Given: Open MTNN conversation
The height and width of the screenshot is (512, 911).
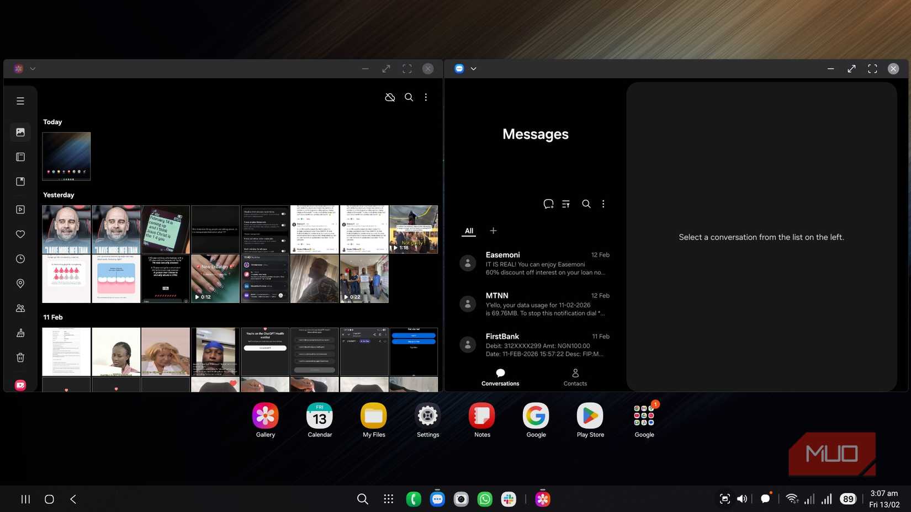Looking at the screenshot, I should coord(535,304).
